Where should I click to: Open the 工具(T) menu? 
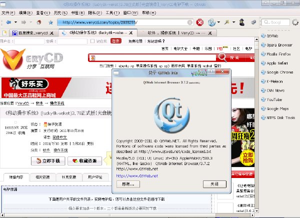[x=112, y=13]
